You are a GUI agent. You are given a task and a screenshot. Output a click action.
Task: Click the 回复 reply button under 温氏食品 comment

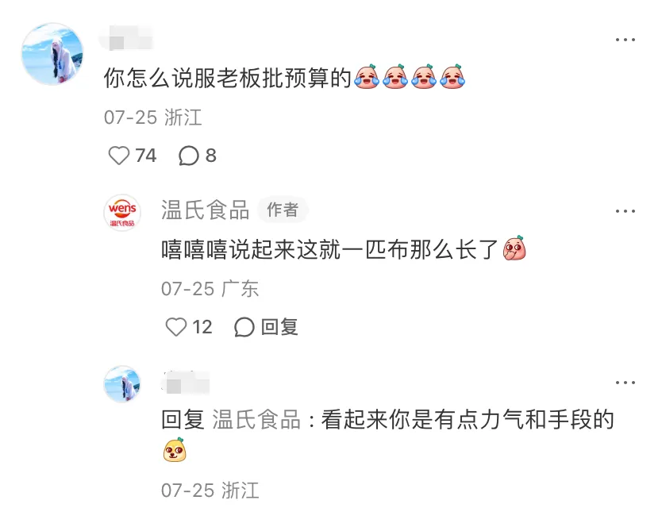[279, 327]
